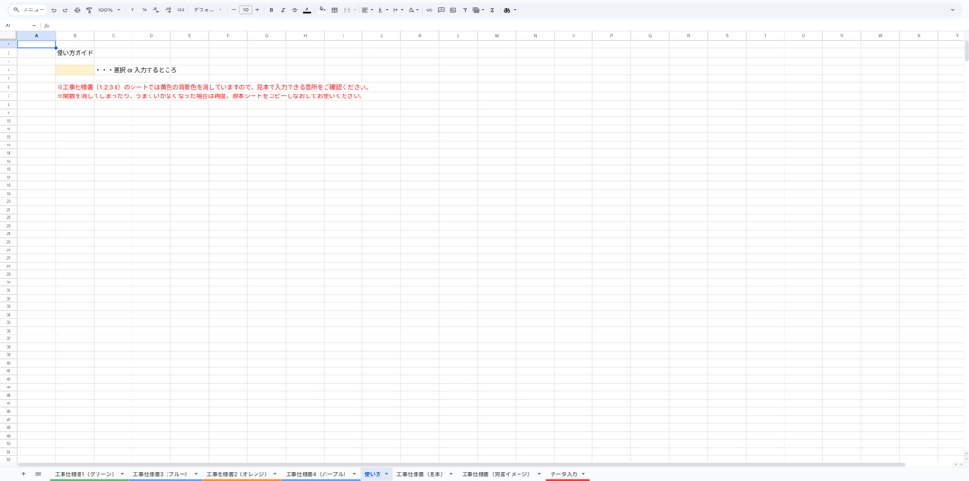Click the formula bar fx area

pos(47,26)
